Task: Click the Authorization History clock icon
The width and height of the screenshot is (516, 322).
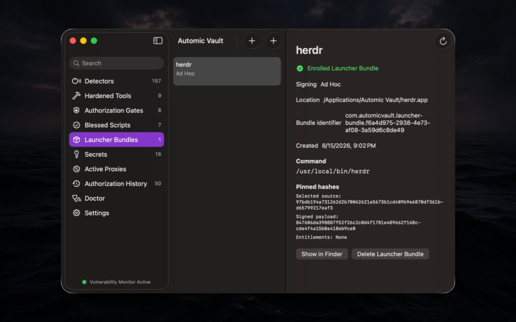Action: click(x=76, y=184)
